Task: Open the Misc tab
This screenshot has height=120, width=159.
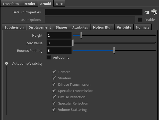Action: (x=59, y=4)
